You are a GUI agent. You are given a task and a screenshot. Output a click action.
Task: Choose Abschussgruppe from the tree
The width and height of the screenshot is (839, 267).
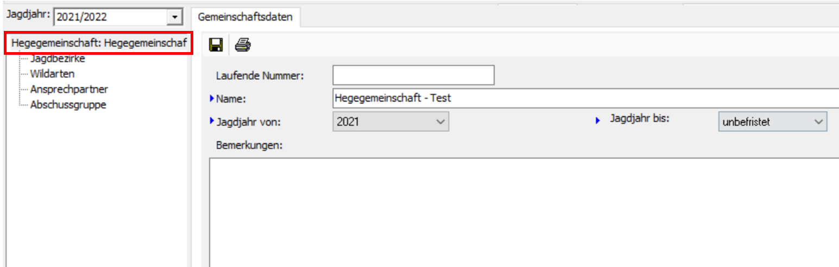click(68, 105)
